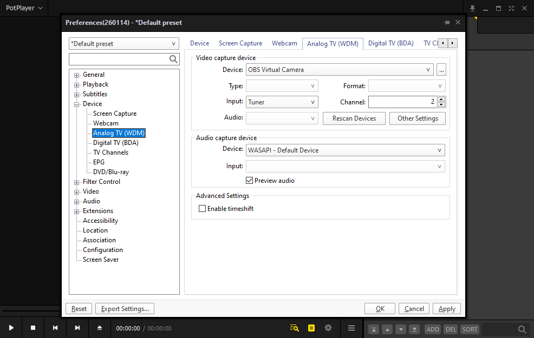
Task: Toggle the pin icon in PotPlayer's title bar
Action: pos(472,8)
